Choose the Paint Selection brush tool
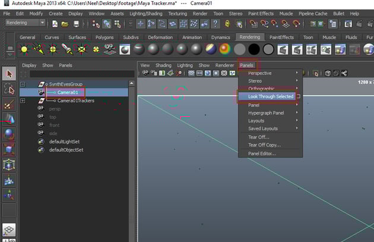 coord(9,104)
